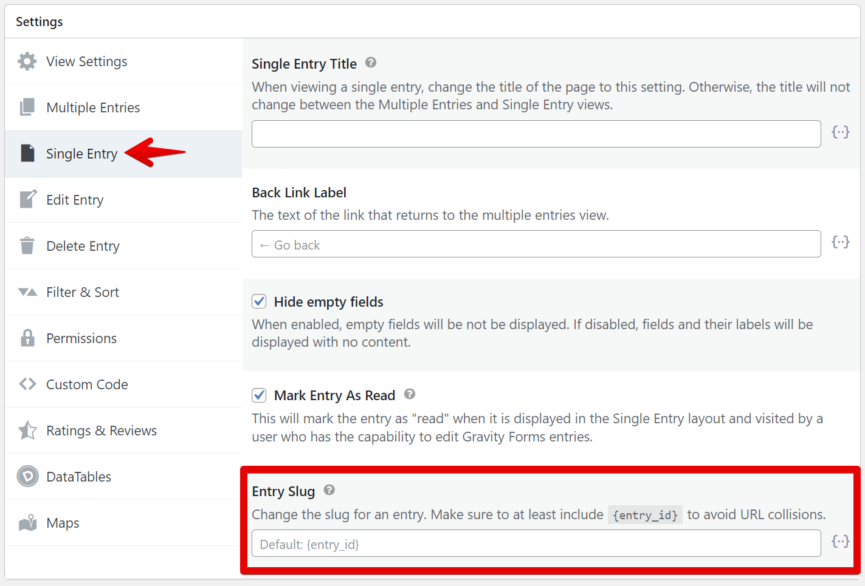Open the Filter & Sort settings tab
The image size is (865, 586).
[x=83, y=292]
